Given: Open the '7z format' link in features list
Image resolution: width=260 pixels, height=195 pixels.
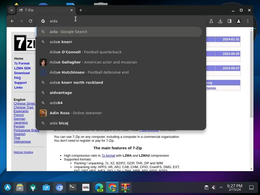Looking at the screenshot, I should click(x=108, y=156).
